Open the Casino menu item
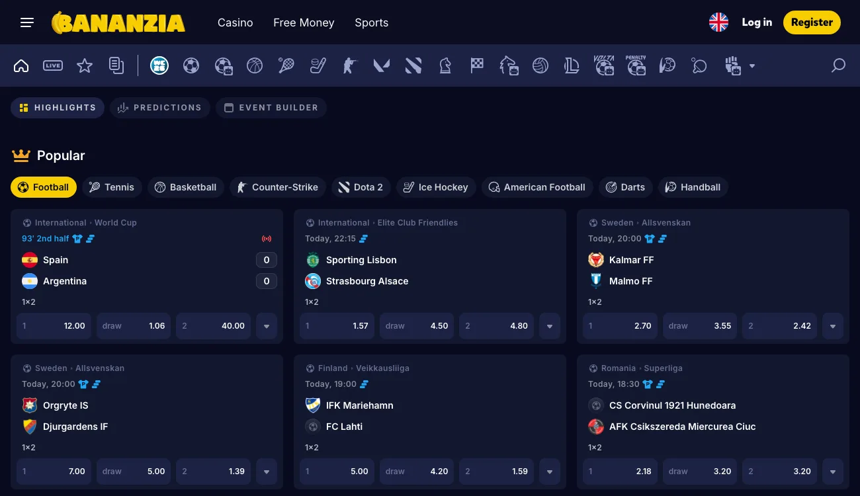This screenshot has width=860, height=496. (x=236, y=22)
